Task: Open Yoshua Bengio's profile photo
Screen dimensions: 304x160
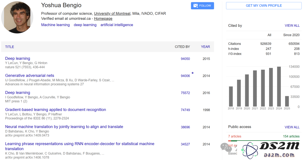Action: pos(17,17)
